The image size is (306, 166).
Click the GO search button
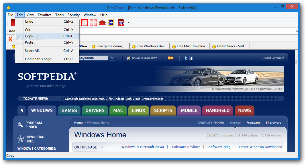pyautogui.click(x=113, y=58)
